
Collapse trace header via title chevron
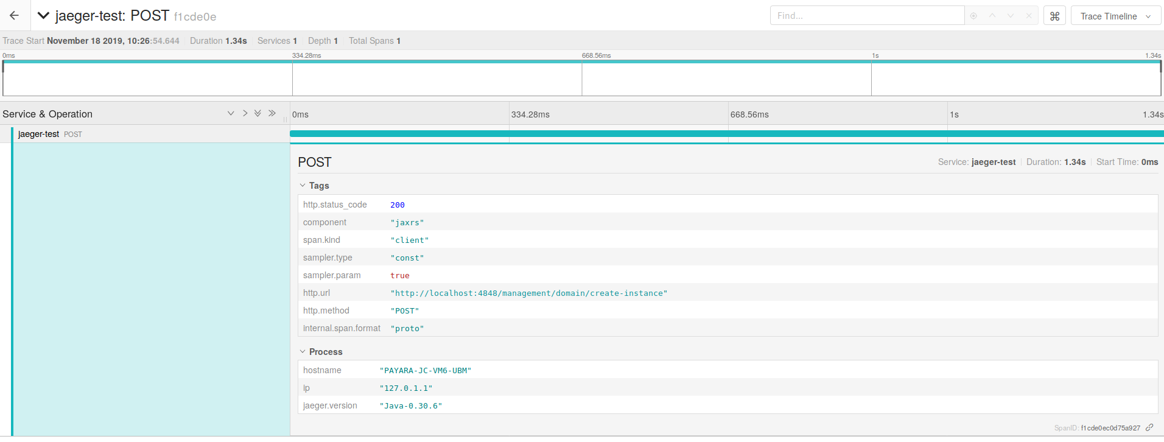click(x=43, y=16)
